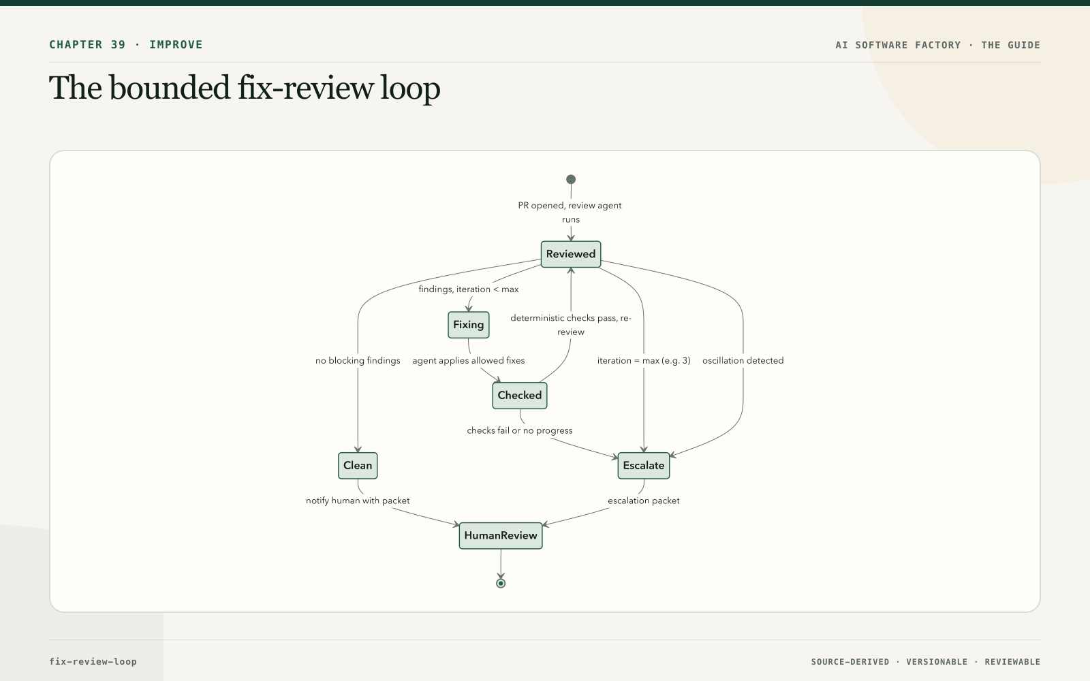Click 'iteration = max (e.g. 3)' label
Viewport: 1090px width, 681px height.
[x=644, y=360]
